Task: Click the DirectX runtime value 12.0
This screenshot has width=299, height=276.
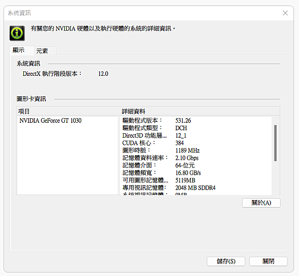Action: click(x=103, y=74)
